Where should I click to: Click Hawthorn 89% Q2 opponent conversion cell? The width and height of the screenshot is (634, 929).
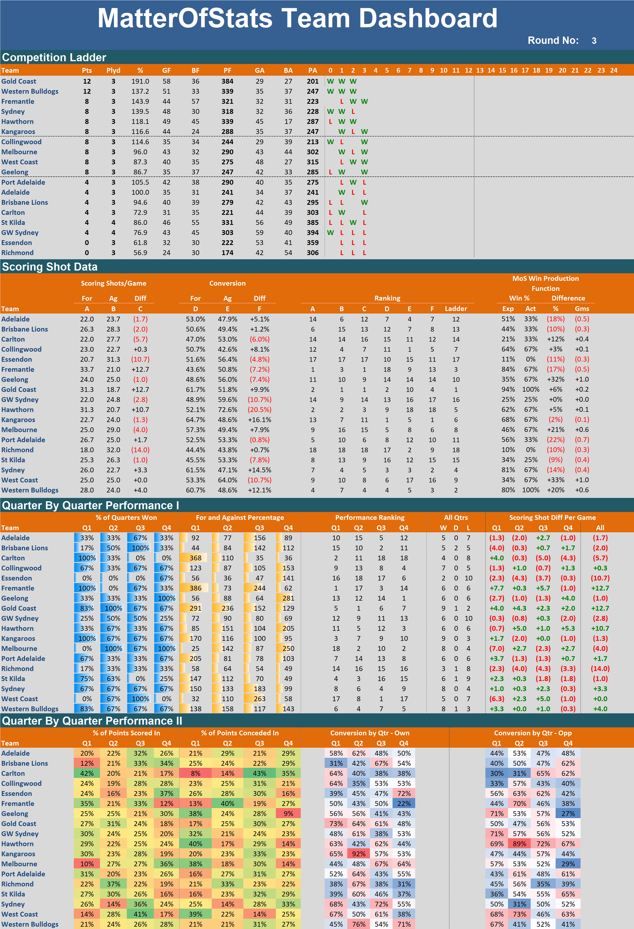click(x=519, y=844)
